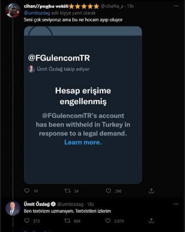Visit cihan//pogba vekili display name

[46, 6]
